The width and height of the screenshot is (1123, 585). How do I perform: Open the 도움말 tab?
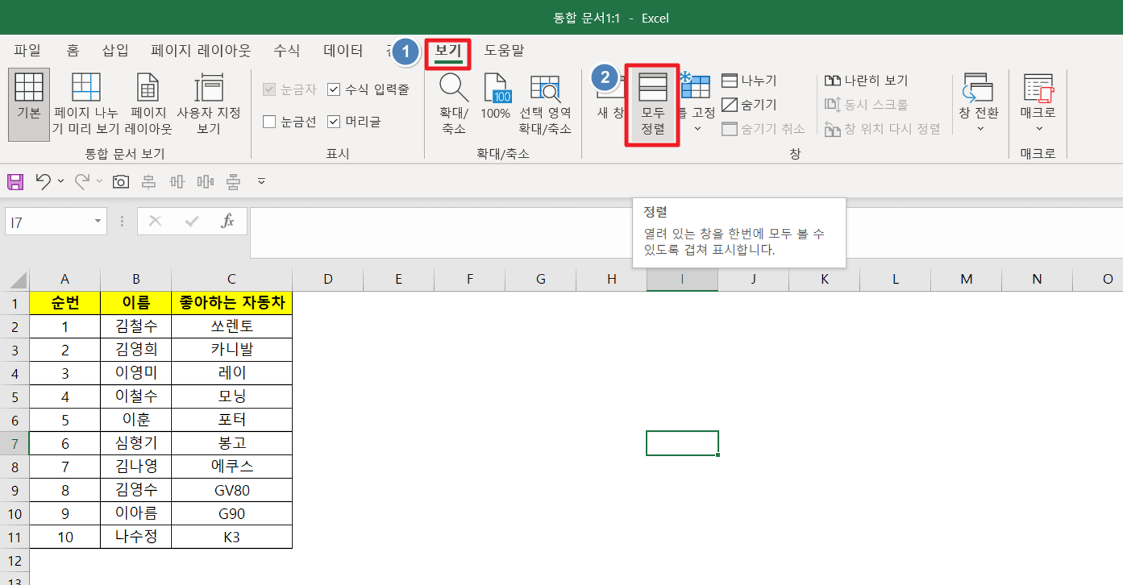(504, 51)
